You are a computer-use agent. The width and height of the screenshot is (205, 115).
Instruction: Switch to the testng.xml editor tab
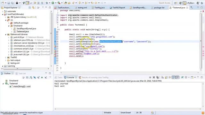(x=81, y=8)
